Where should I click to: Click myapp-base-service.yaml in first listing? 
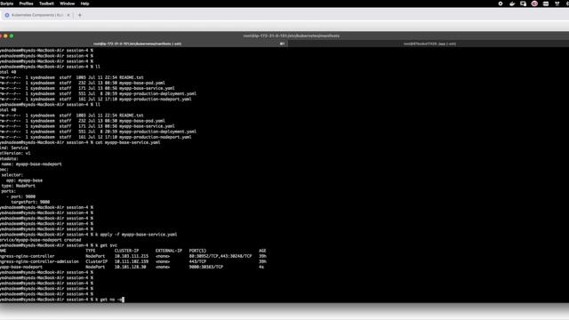coord(147,88)
